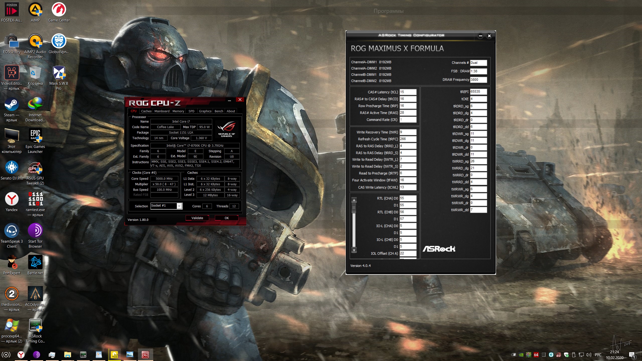Image resolution: width=642 pixels, height=361 pixels.
Task: Open the TeamSpeak 3 Client icon
Action: (x=12, y=231)
